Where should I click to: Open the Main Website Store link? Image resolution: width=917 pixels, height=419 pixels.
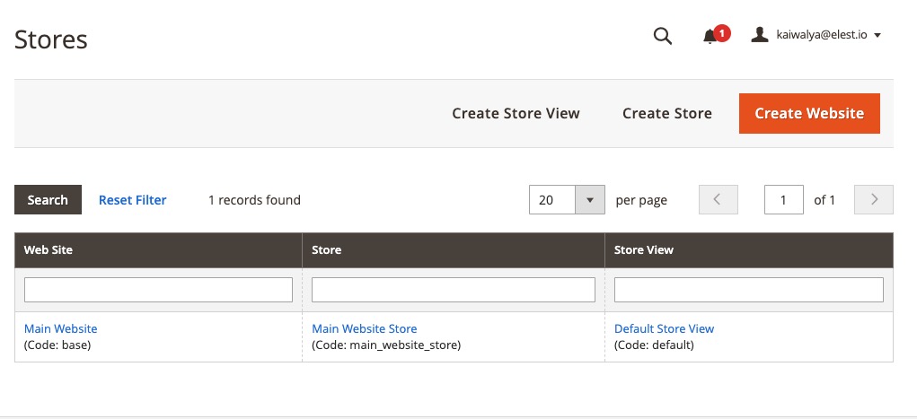[365, 329]
